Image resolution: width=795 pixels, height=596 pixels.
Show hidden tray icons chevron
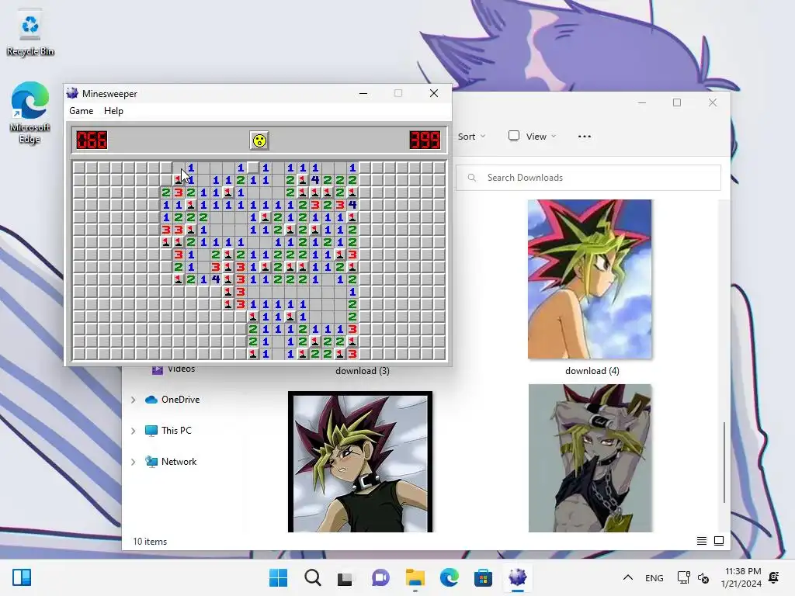pos(627,577)
